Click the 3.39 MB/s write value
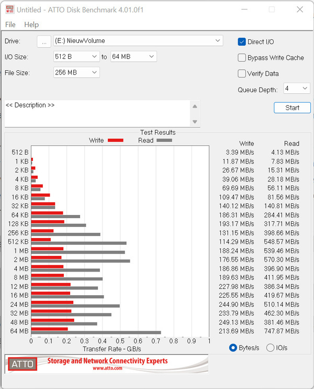The height and width of the screenshot is (389, 314). pyautogui.click(x=240, y=152)
